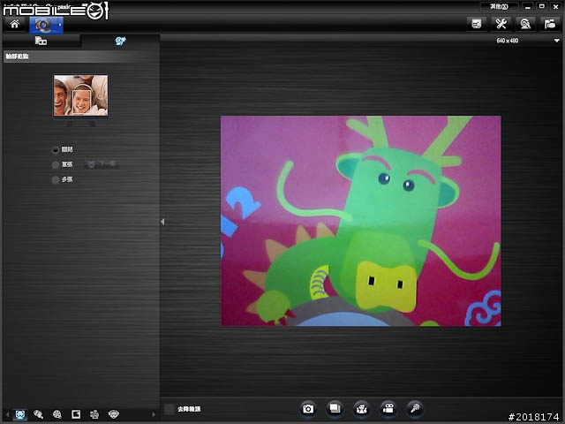The width and height of the screenshot is (565, 424).
Task: Open the 640 x 480 resolution dropdown
Action: click(x=557, y=41)
